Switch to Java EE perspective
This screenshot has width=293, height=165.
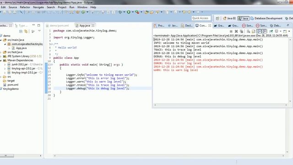229,18
